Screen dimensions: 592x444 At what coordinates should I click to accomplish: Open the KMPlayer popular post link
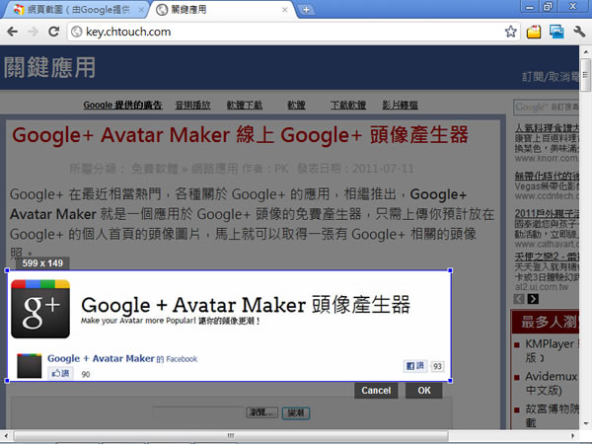552,350
